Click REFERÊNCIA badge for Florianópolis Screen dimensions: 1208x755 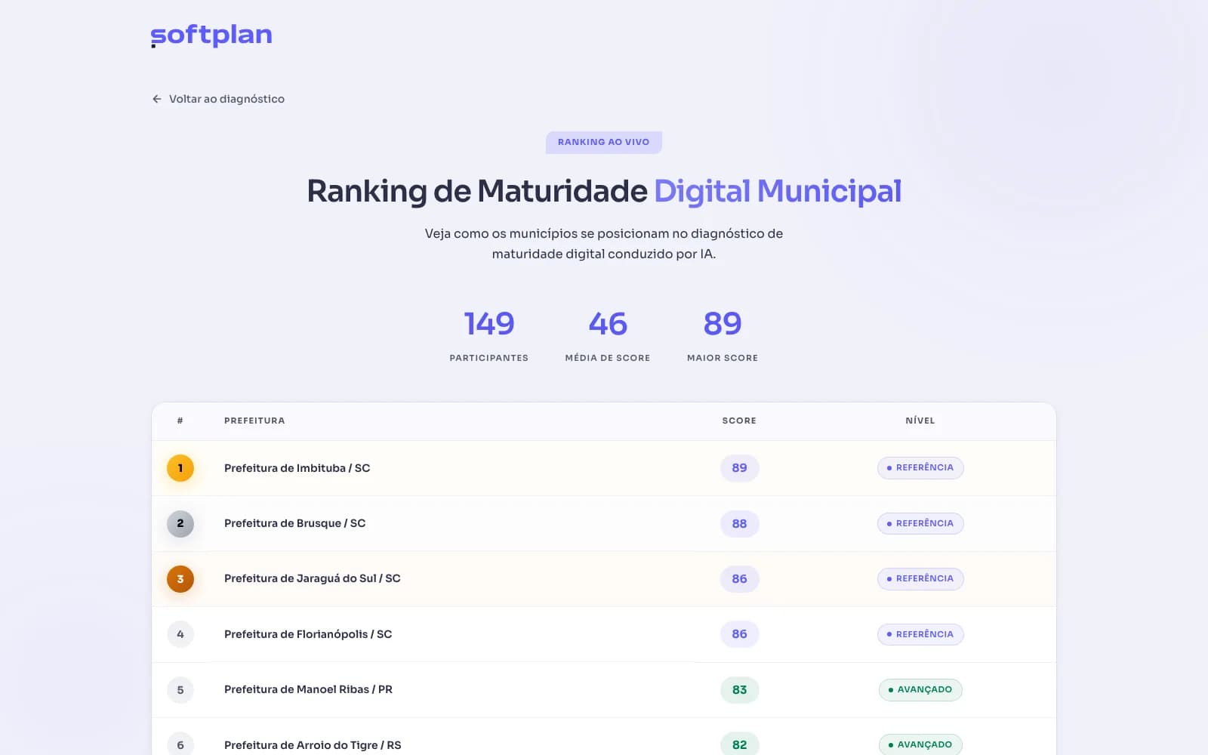point(920,634)
